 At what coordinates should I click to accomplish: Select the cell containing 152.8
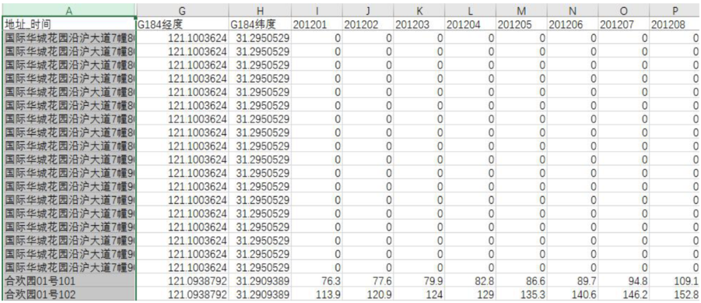[x=674, y=295]
